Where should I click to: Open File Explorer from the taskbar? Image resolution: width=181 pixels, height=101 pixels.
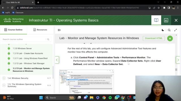92,98
